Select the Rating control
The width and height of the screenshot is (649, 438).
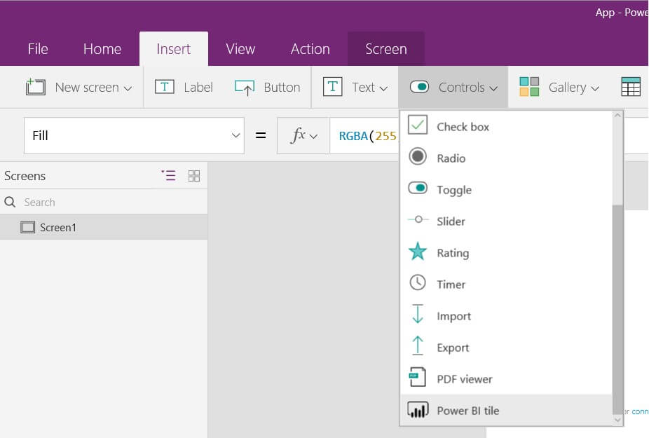[452, 252]
